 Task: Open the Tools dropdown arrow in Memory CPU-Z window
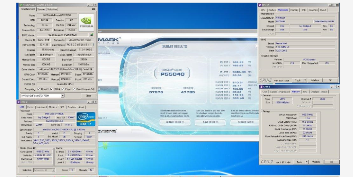click(307, 162)
